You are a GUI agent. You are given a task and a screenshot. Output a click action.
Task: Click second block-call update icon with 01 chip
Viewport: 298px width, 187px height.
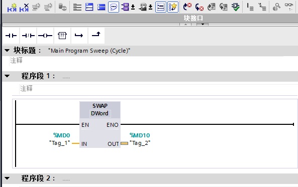tap(224, 7)
